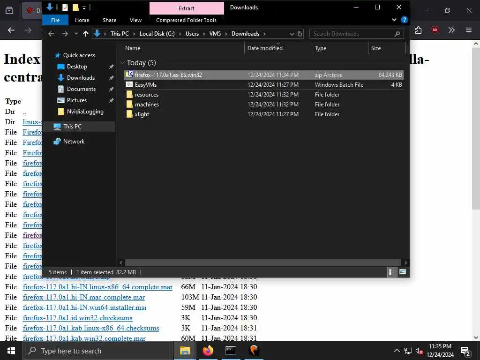Click New folder icon in title bar
The width and height of the screenshot is (480, 360).
click(x=75, y=7)
